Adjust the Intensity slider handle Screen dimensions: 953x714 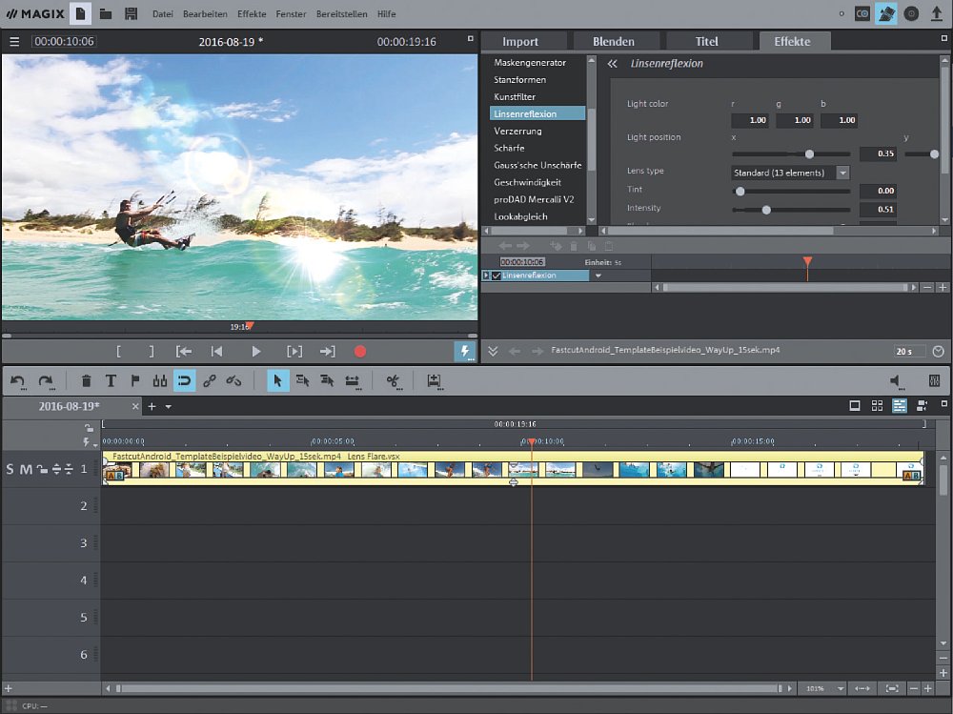[x=766, y=210]
